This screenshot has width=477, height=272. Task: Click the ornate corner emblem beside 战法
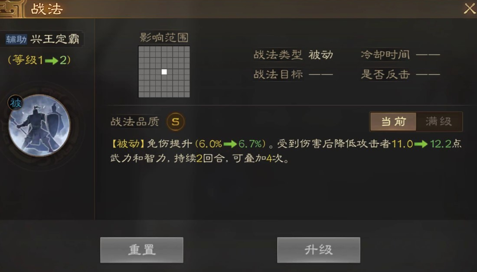point(12,9)
